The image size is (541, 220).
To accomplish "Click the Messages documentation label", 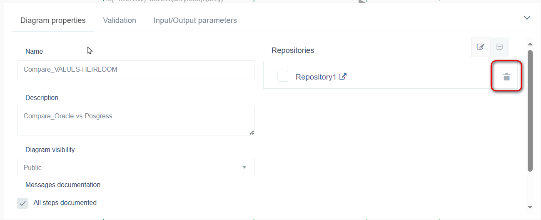I will pos(63,185).
